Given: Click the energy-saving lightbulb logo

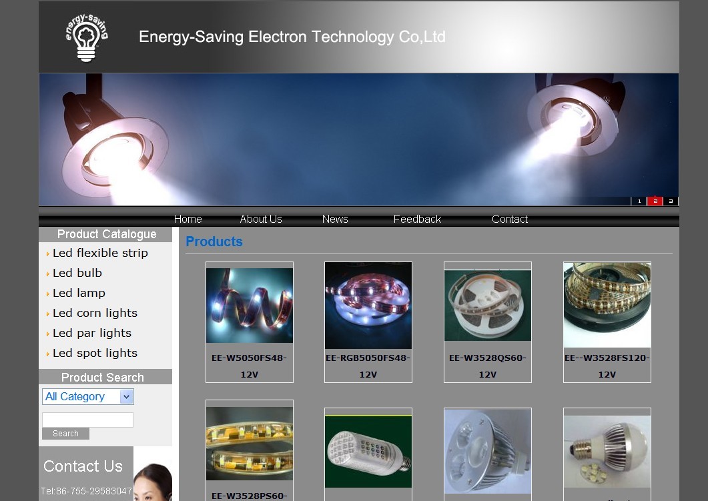Looking at the screenshot, I should [x=87, y=37].
